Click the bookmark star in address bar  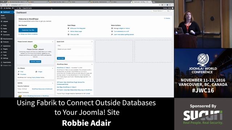[x=159, y=5]
